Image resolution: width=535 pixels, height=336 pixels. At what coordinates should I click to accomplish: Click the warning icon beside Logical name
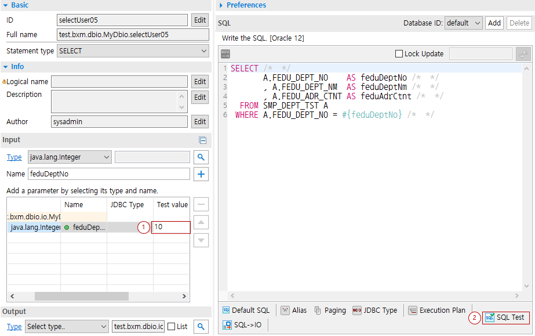(4, 82)
